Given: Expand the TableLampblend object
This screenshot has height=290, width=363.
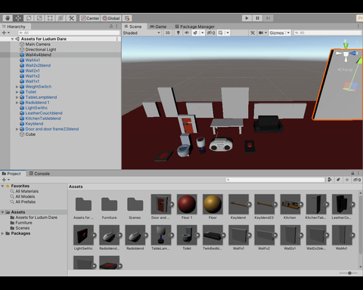Looking at the screenshot, I should (x=17, y=97).
